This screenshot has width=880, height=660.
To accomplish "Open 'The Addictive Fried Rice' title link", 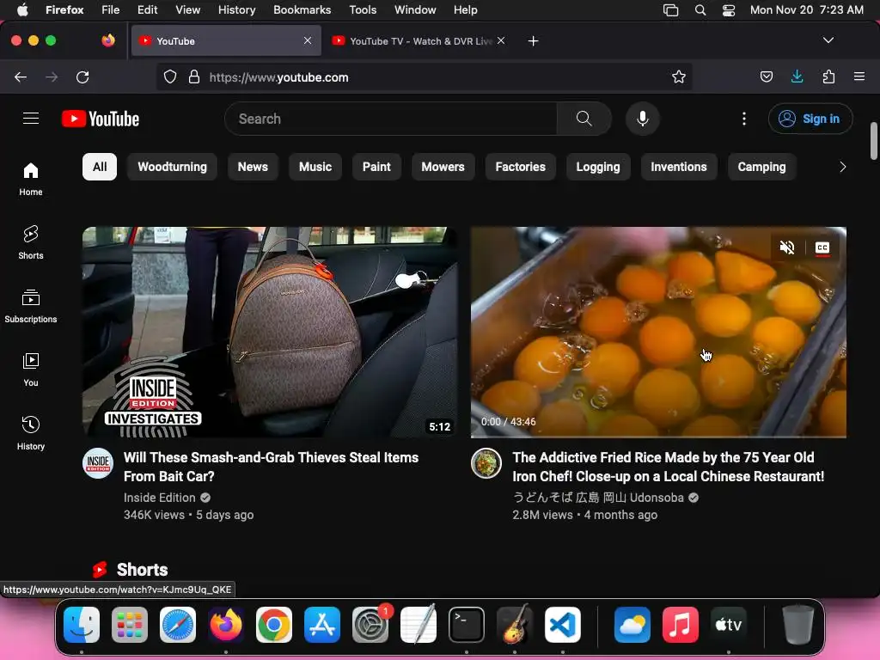I will coord(669,467).
